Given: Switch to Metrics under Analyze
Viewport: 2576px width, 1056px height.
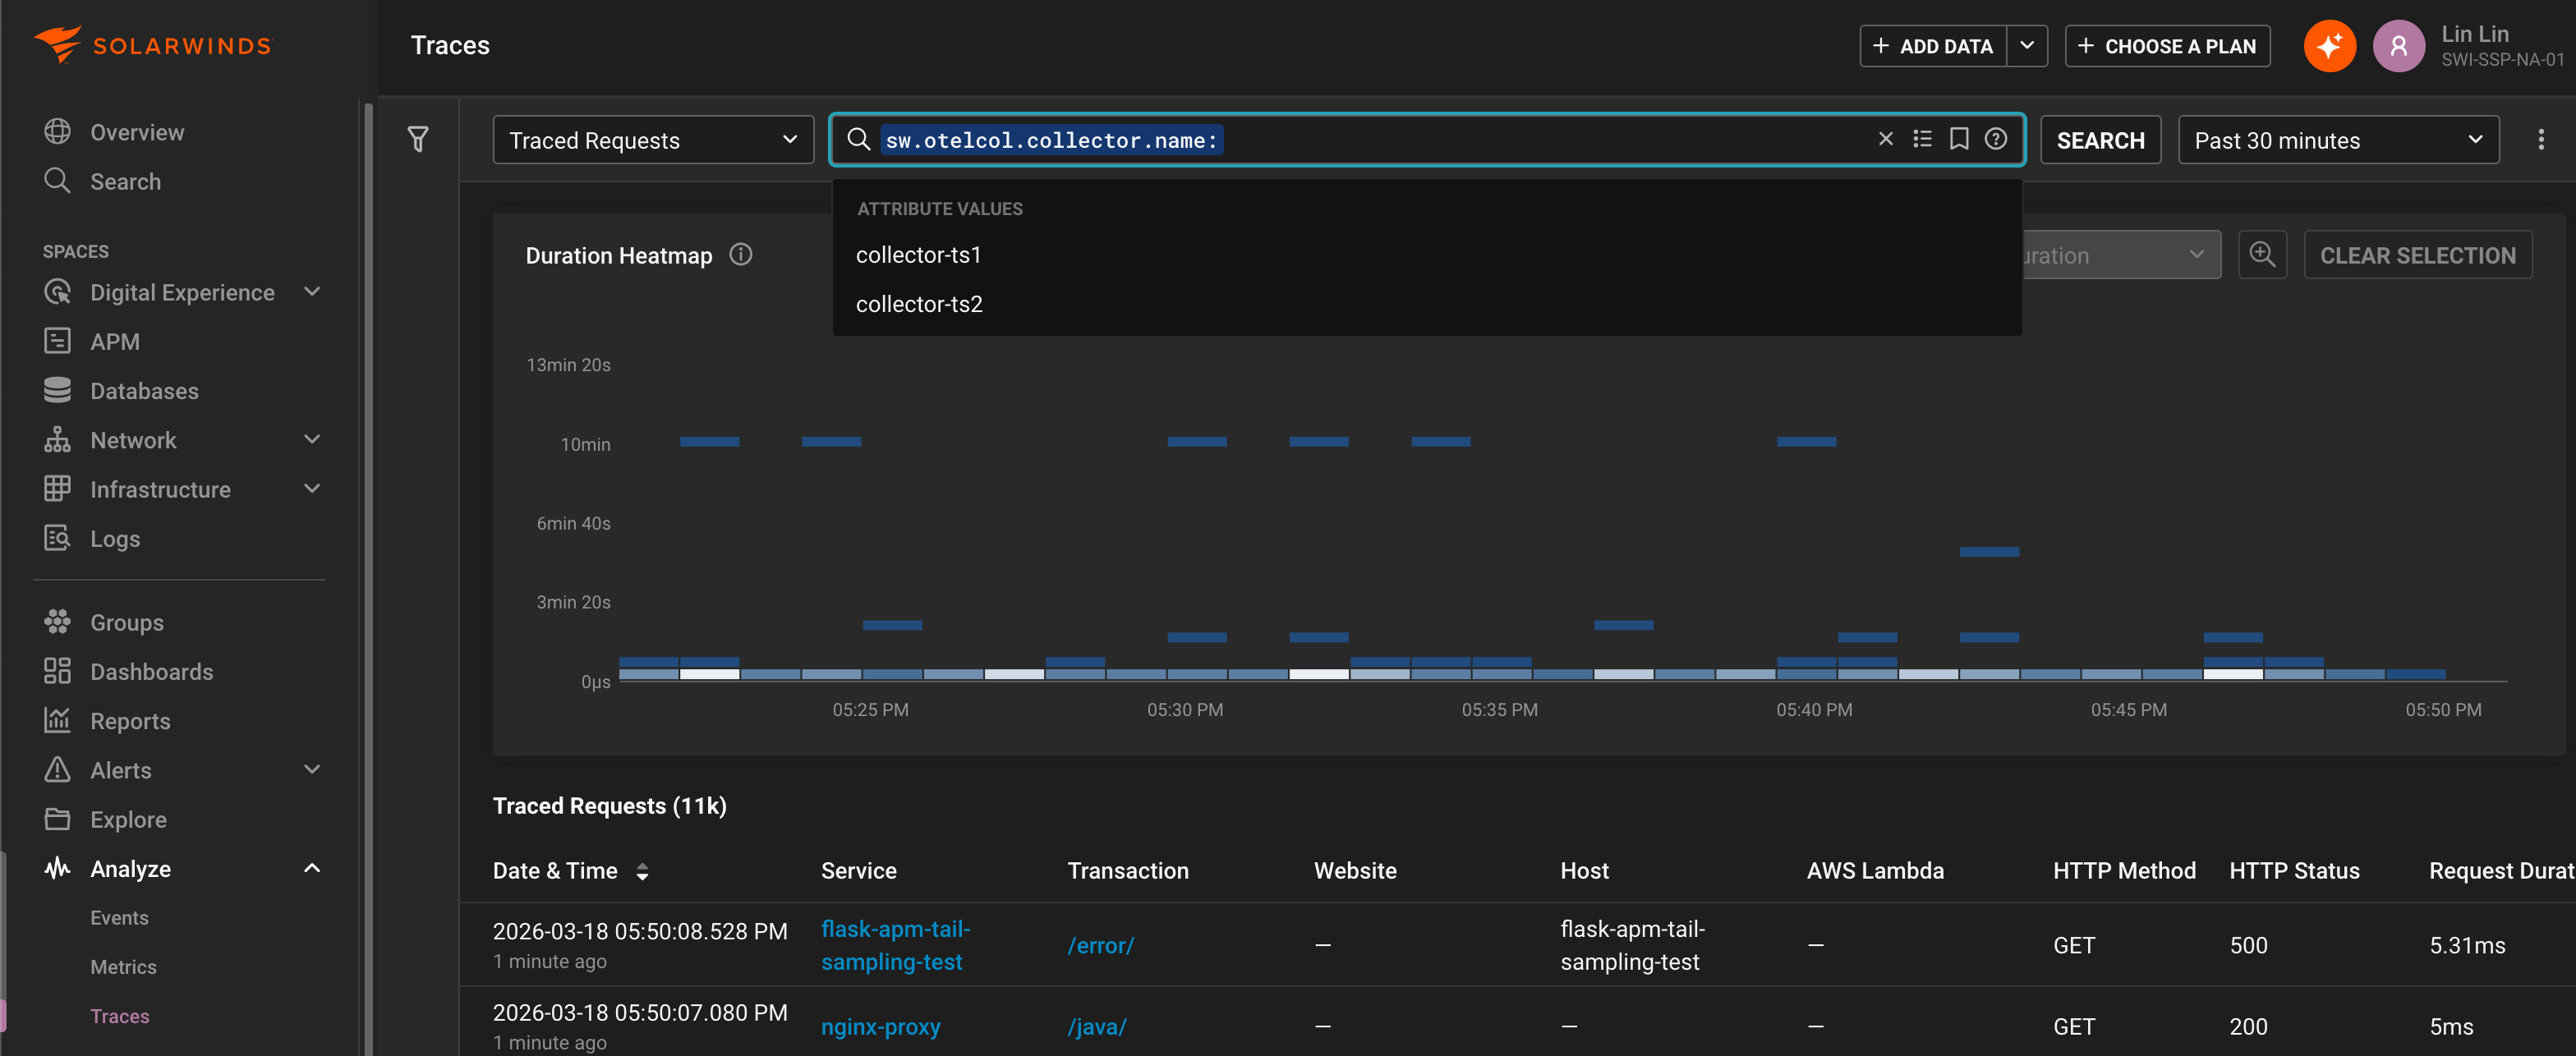Looking at the screenshot, I should 123,966.
